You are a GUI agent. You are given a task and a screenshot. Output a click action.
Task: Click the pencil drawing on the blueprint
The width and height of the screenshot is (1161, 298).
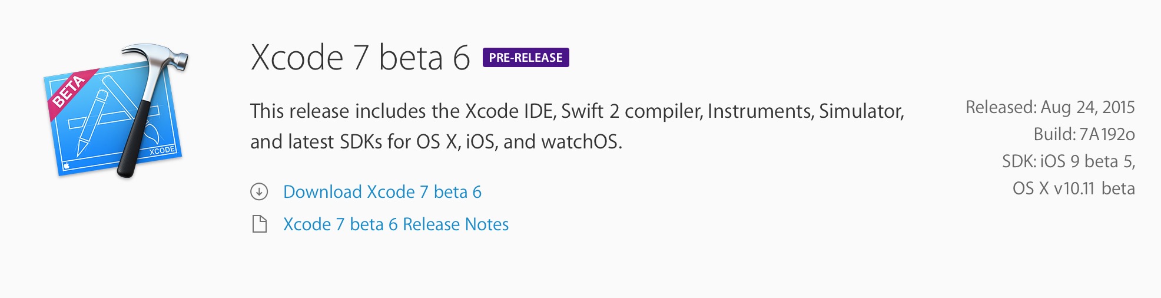pos(91,124)
